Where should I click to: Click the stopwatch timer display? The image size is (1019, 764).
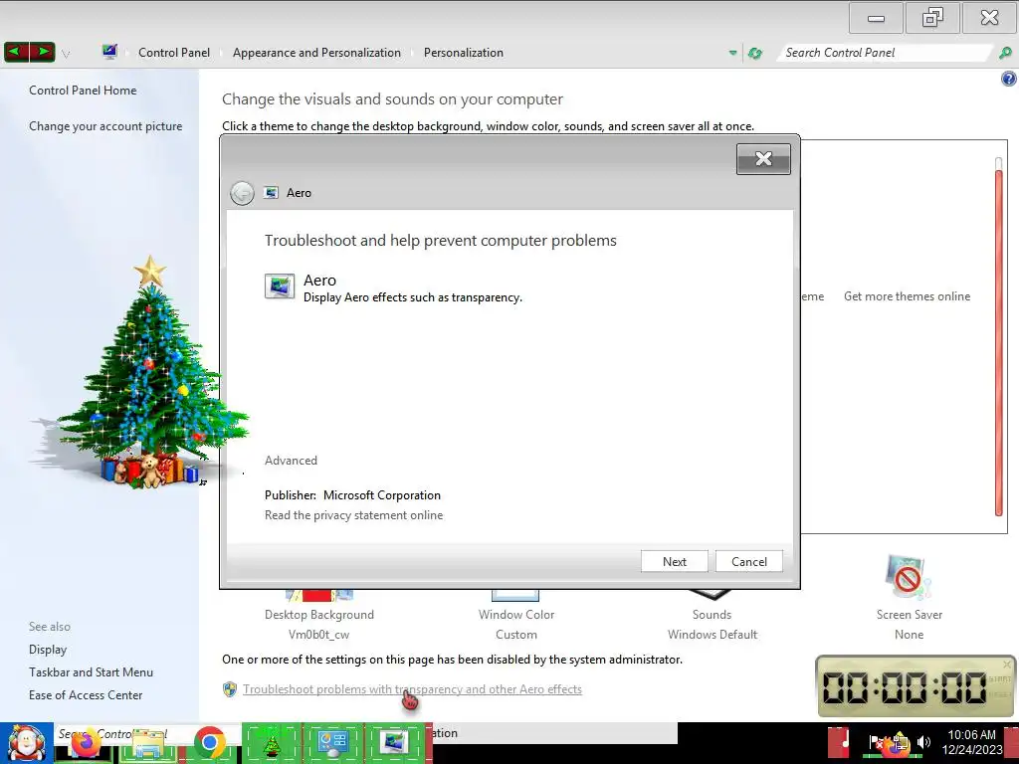click(906, 686)
